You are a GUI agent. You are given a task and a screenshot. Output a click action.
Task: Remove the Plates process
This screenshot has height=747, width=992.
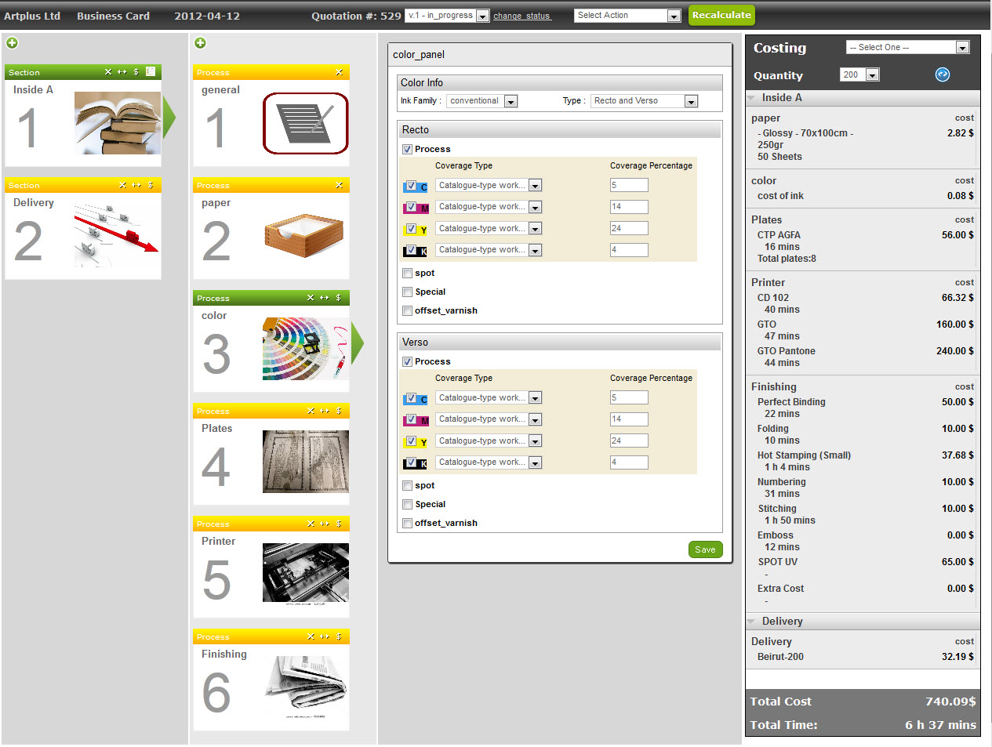click(x=311, y=411)
